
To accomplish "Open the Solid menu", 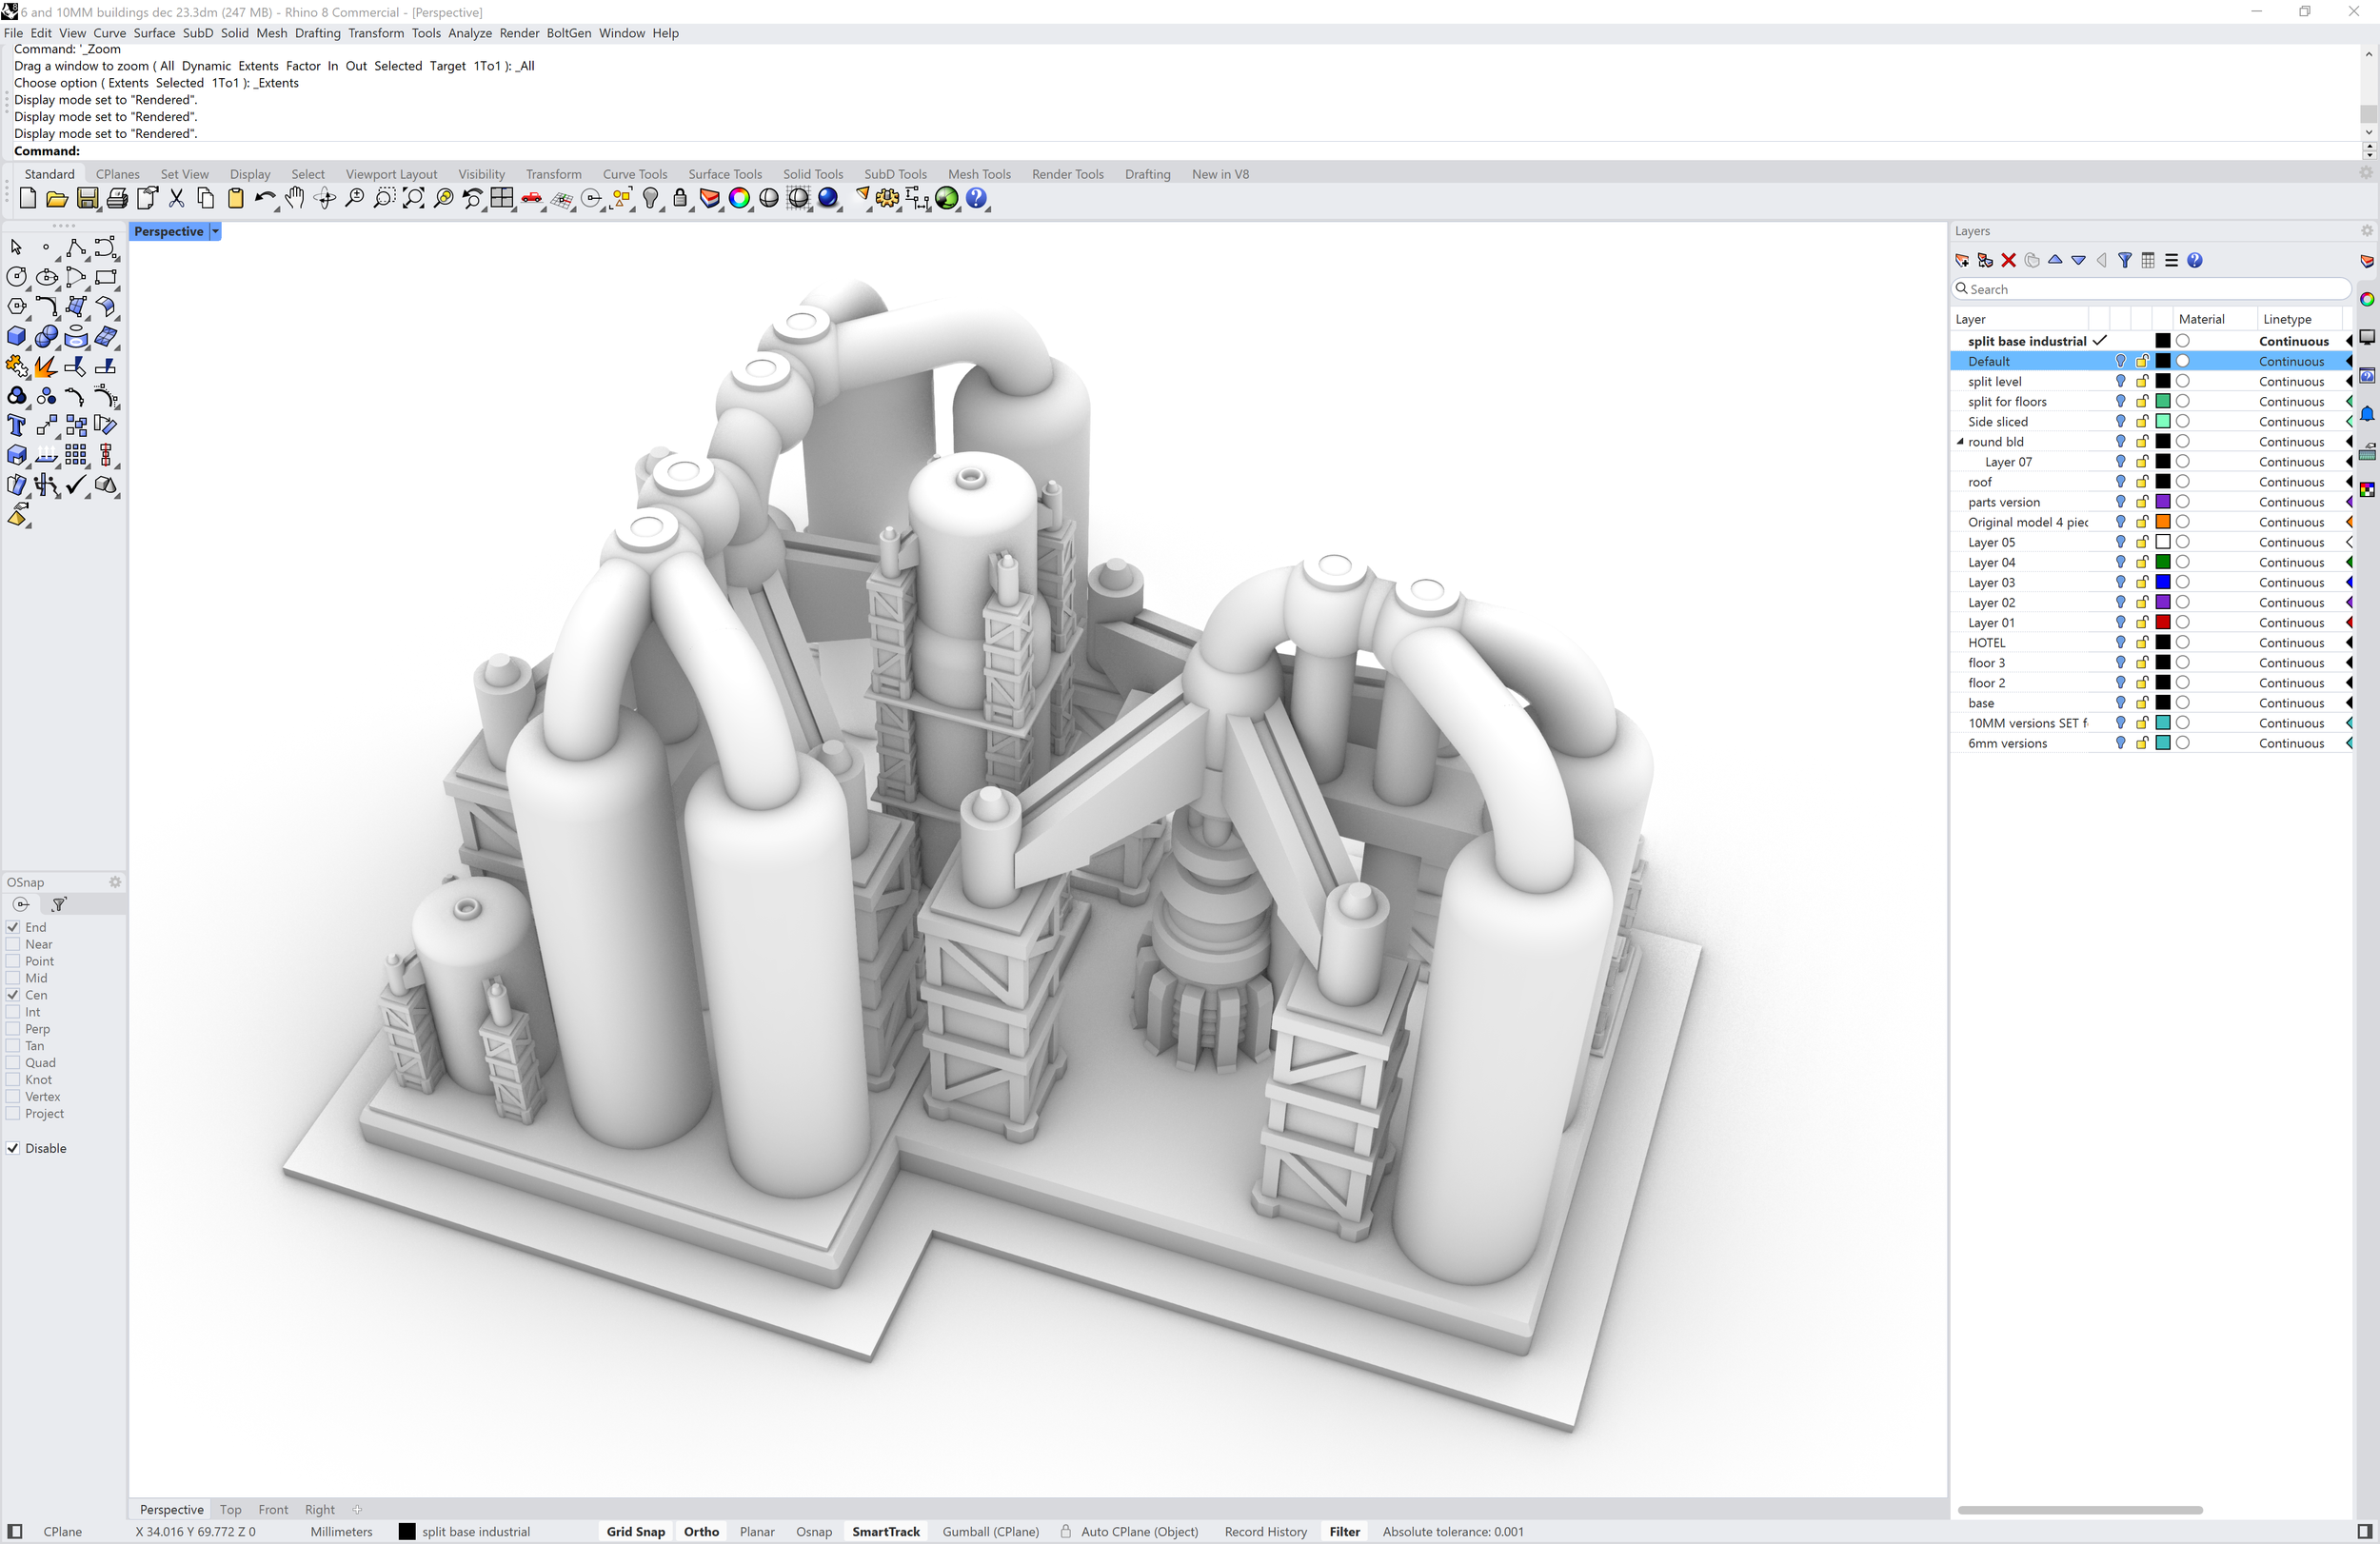I will point(234,33).
